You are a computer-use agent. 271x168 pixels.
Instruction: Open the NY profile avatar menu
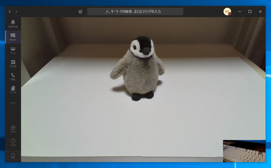click(x=227, y=12)
